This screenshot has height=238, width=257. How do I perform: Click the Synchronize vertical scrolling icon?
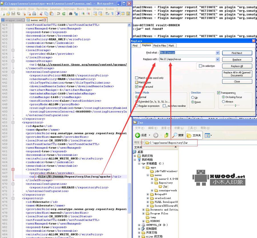[95, 14]
